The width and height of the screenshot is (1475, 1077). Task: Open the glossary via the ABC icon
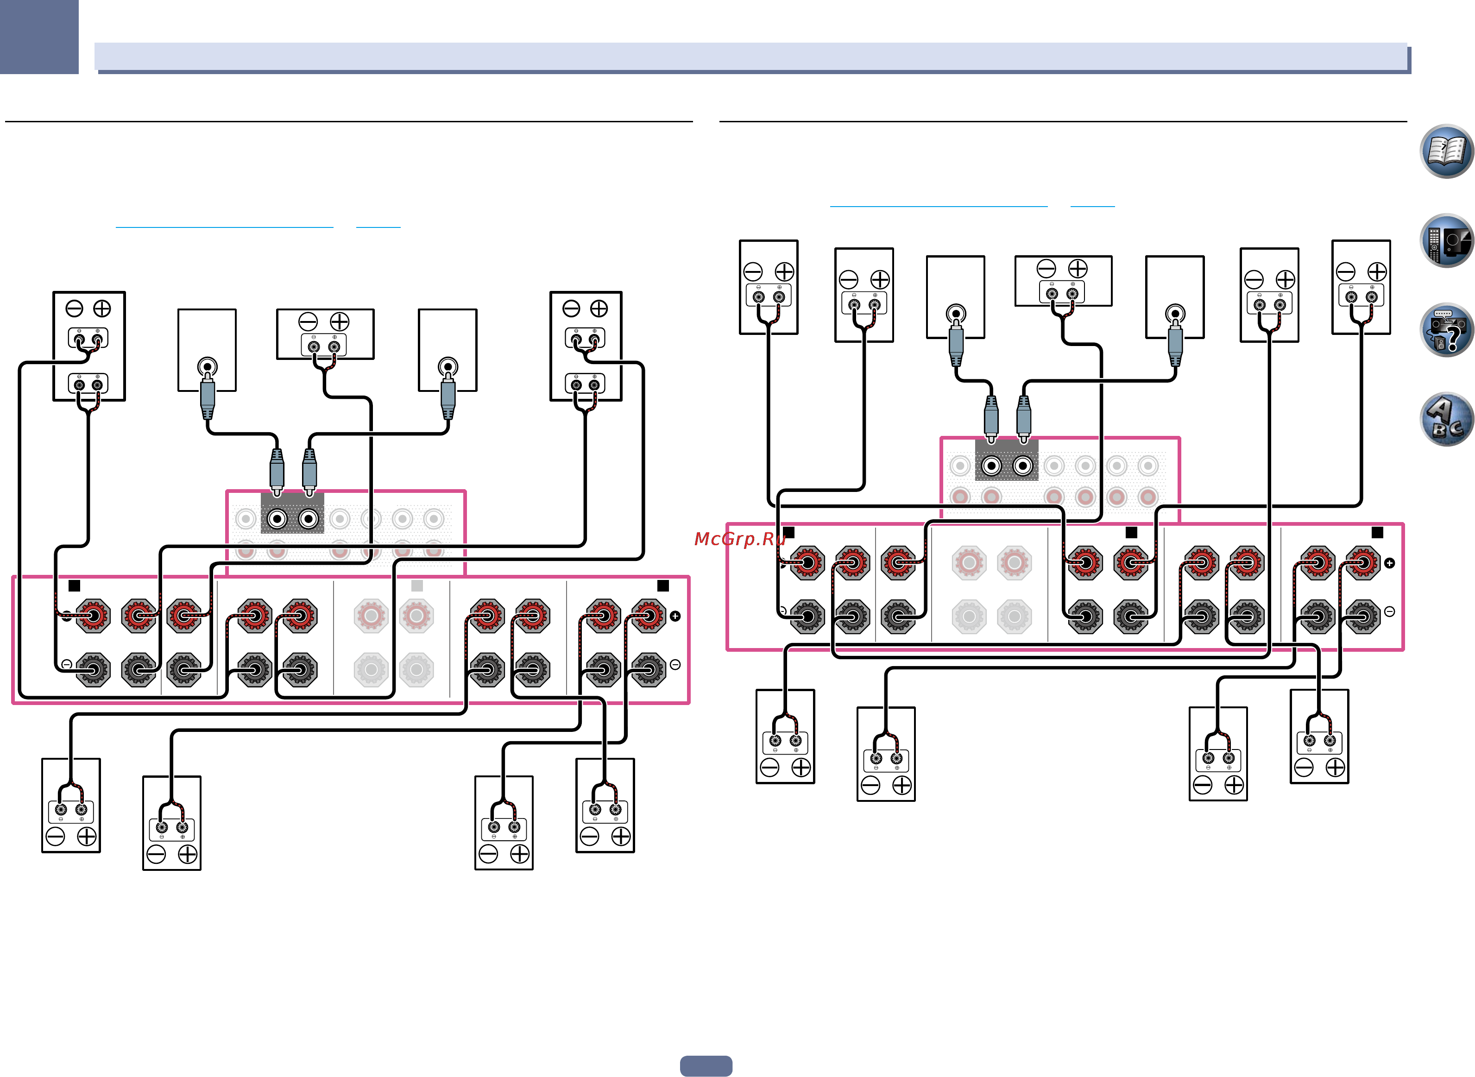(1446, 419)
